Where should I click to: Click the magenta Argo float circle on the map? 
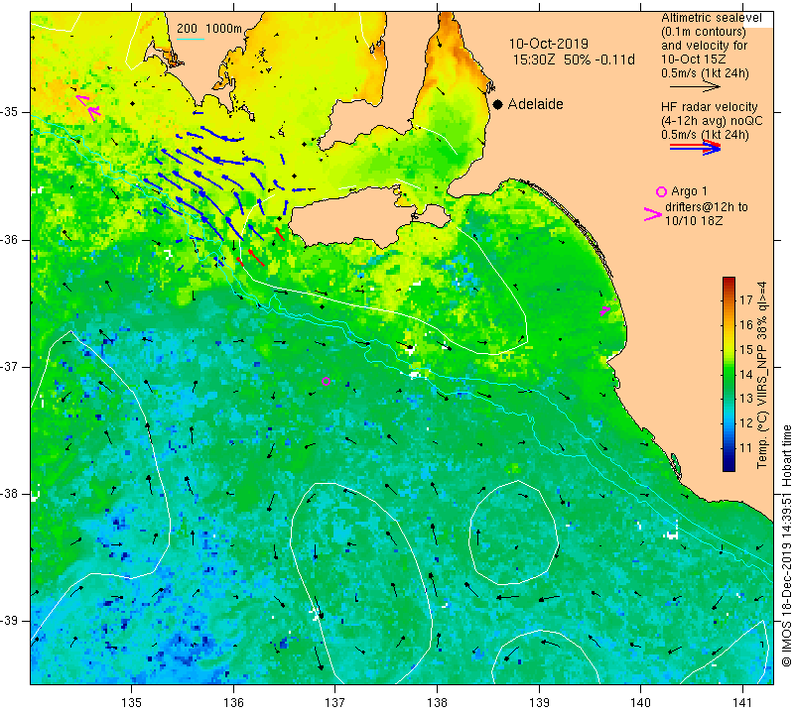pos(327,381)
